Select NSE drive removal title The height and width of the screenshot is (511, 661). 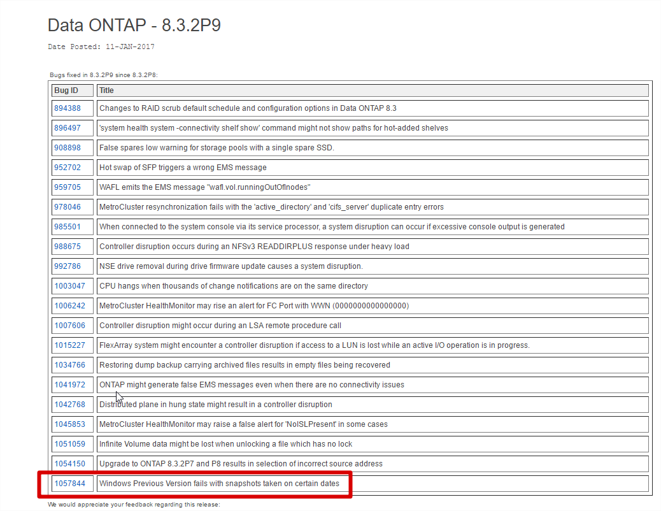click(231, 266)
